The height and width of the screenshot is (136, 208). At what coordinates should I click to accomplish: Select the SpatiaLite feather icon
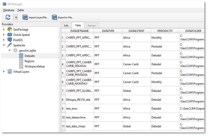(10, 45)
